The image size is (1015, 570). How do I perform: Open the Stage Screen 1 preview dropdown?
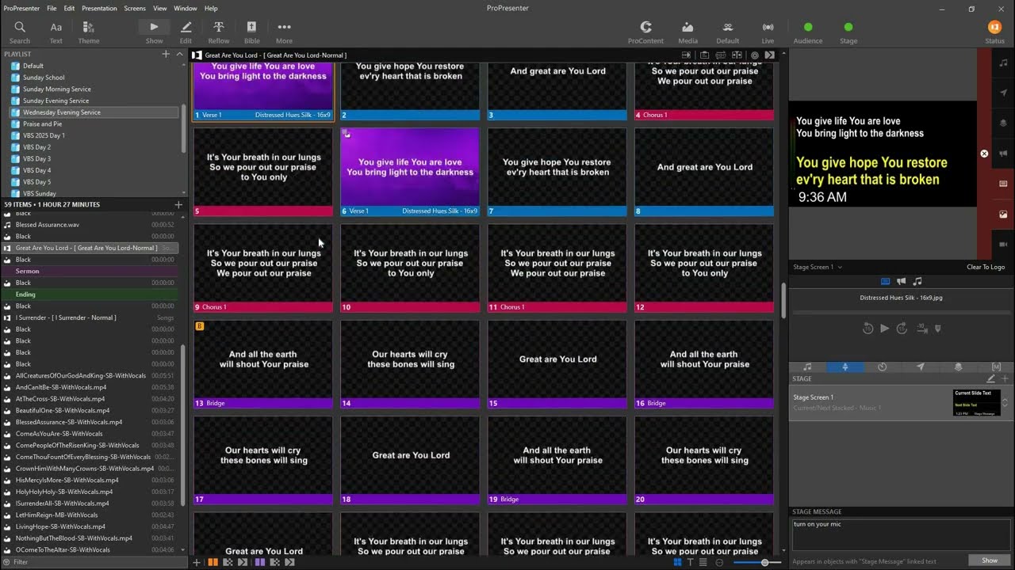pyautogui.click(x=818, y=267)
